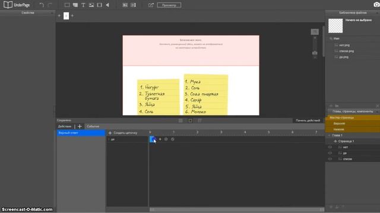Screen dimensions: 380x213
Task: Click the filled square view icon above timeline
Action: pos(180,121)
